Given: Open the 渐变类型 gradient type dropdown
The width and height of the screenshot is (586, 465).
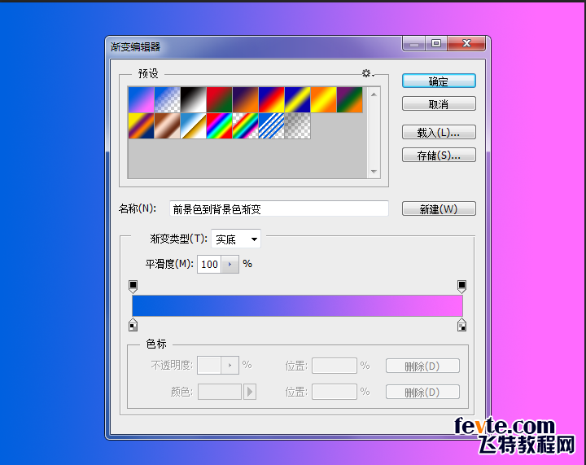Looking at the screenshot, I should [236, 239].
